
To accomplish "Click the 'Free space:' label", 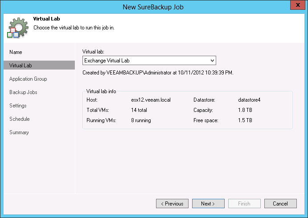I will [x=206, y=120].
